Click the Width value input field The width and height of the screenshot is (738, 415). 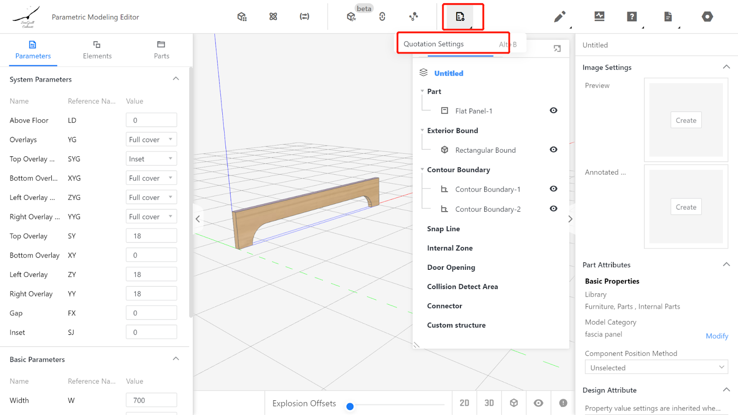click(151, 400)
